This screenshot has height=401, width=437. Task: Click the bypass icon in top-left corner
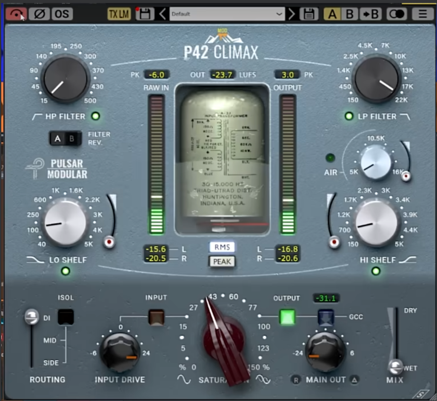tap(16, 14)
